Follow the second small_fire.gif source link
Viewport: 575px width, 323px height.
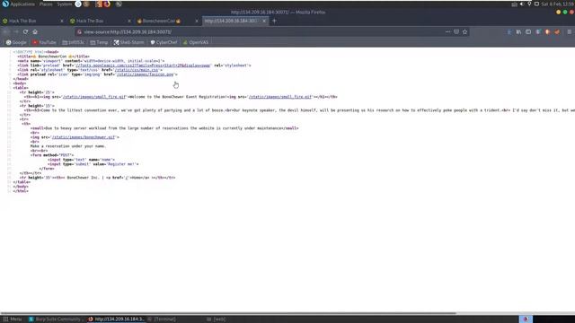(280, 97)
